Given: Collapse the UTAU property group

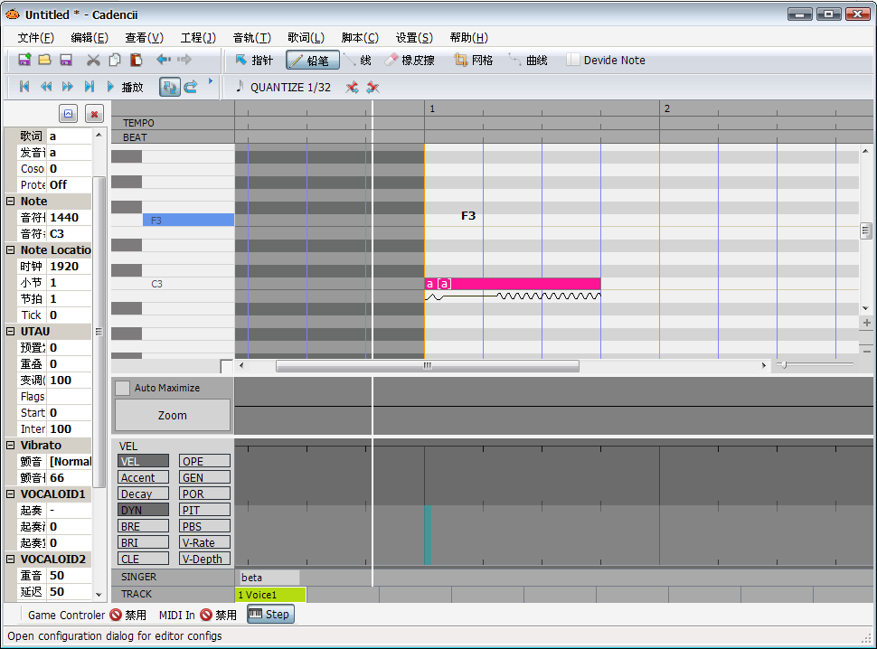Looking at the screenshot, I should (x=11, y=332).
